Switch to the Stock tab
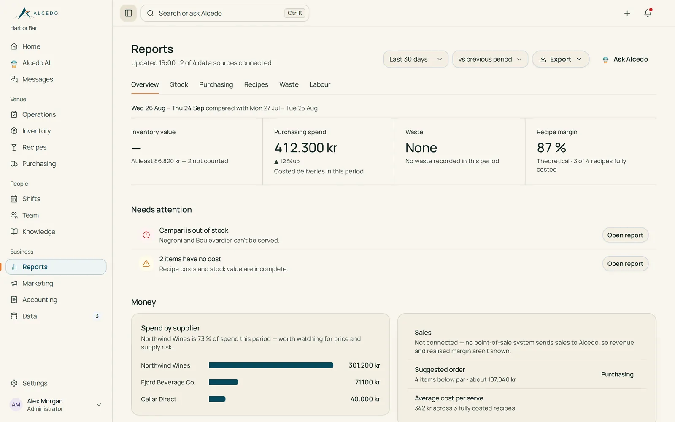675x422 pixels. [179, 84]
